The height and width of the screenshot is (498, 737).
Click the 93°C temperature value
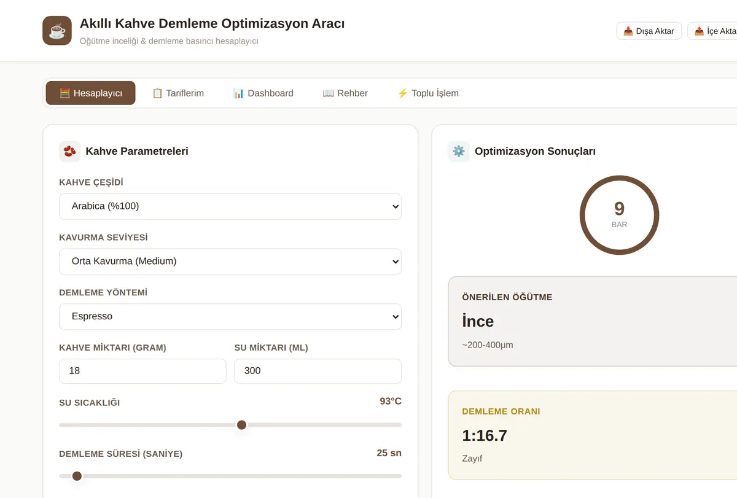[x=391, y=402]
